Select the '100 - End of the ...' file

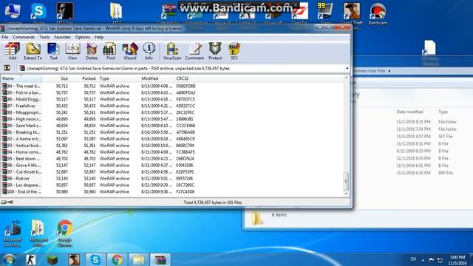click(21, 192)
